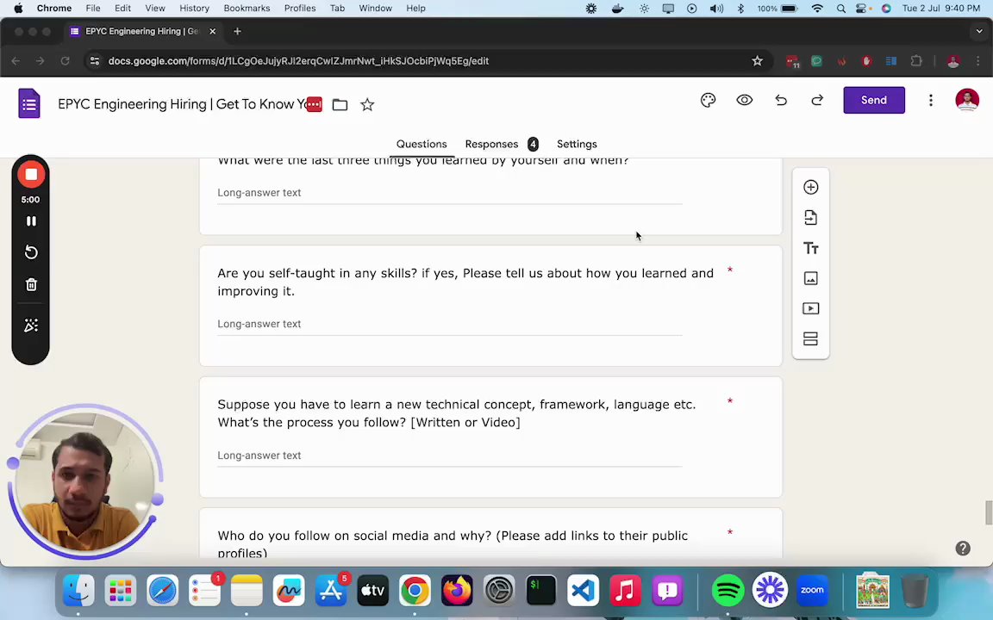Add video from the side toolbar
Viewport: 993px width, 620px height.
(810, 309)
